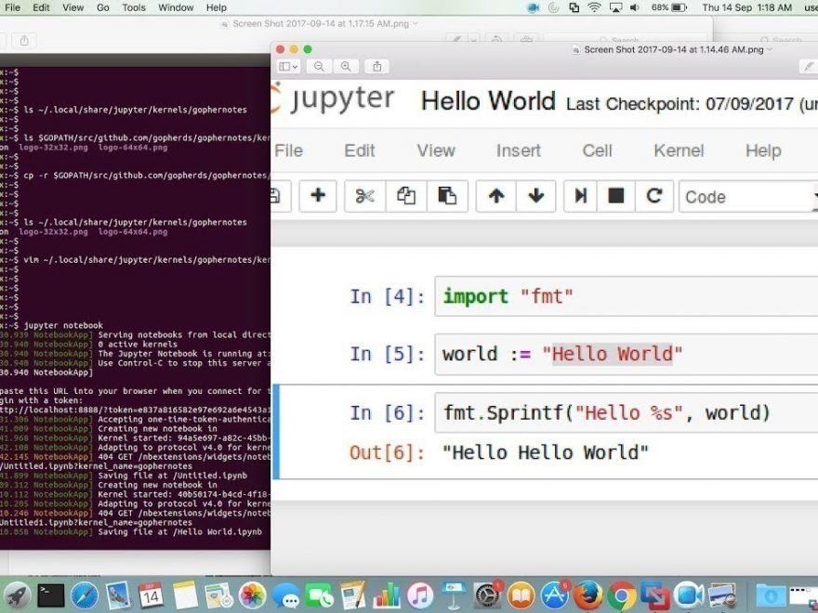Viewport: 818px width, 613px height.
Task: Click the Preview zoom out magnifier button
Action: [320, 67]
